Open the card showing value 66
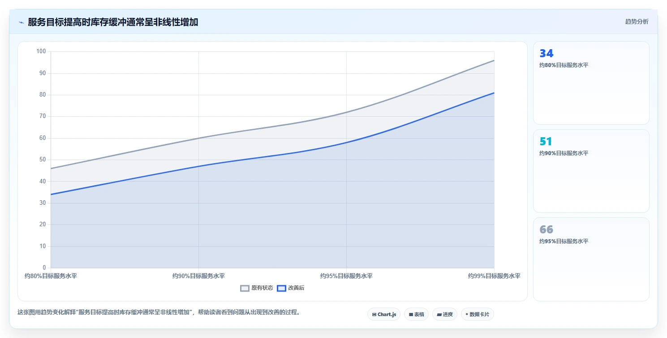Viewport: 667px width, 338px height. pos(591,259)
